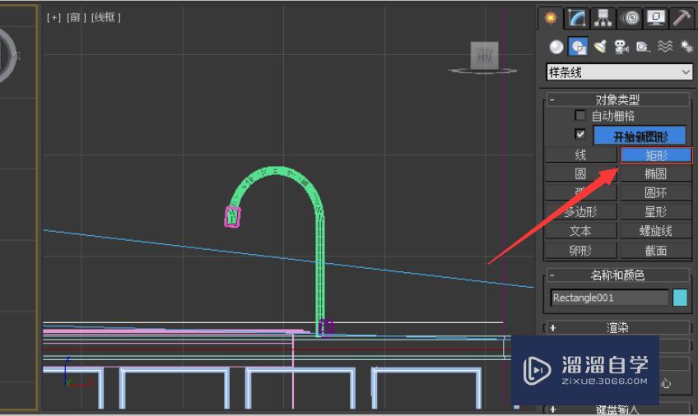
Task: Edit the Rectangle001 object name field
Action: (609, 298)
